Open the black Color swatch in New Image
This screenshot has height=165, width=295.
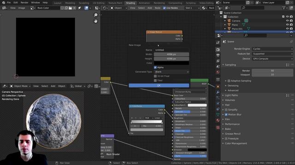tap(171, 63)
